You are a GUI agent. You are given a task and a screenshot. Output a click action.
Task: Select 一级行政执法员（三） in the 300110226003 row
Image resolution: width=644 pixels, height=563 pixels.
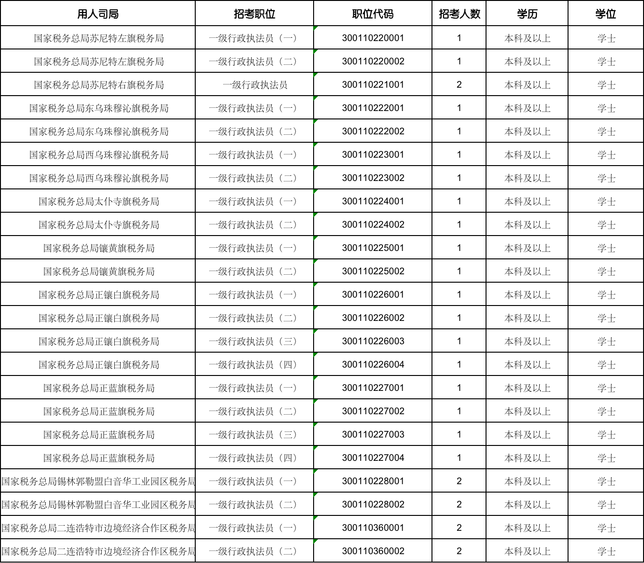point(254,341)
